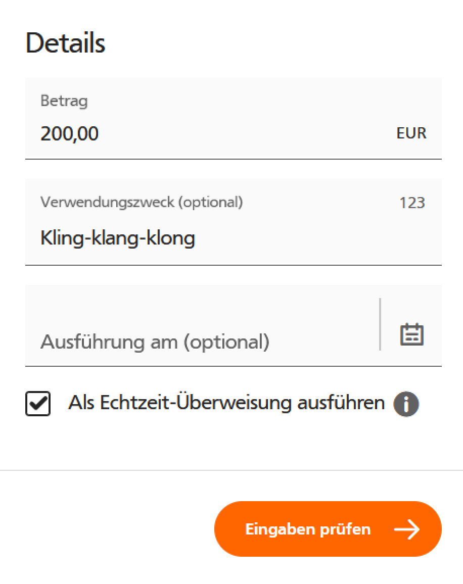Viewport: 463px width, 584px height.
Task: Click the 123 character counter
Action: point(412,203)
